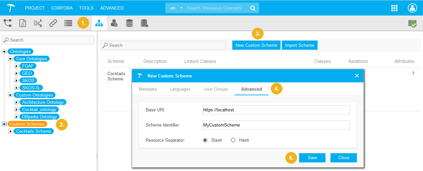Expand the FOAF ontology node
The height and width of the screenshot is (171, 423).
pos(16,66)
